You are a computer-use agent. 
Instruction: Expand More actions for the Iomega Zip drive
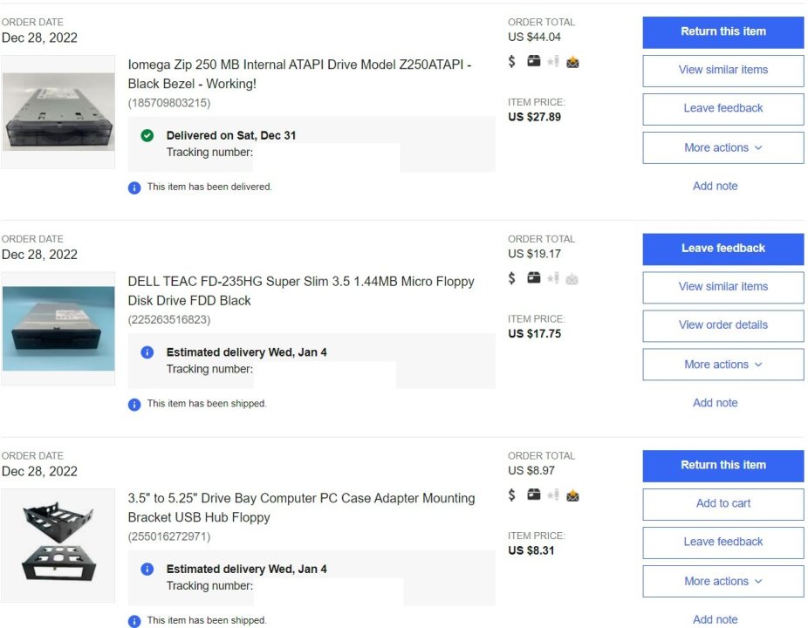[x=722, y=148]
